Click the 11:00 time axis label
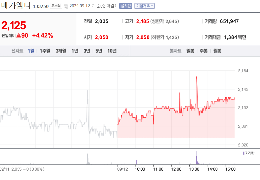This screenshot has height=180, width=260. (158, 169)
